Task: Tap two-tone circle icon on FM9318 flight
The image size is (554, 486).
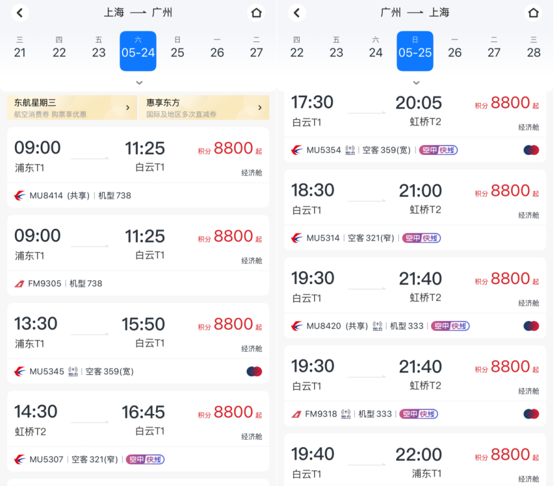Action: click(x=531, y=414)
